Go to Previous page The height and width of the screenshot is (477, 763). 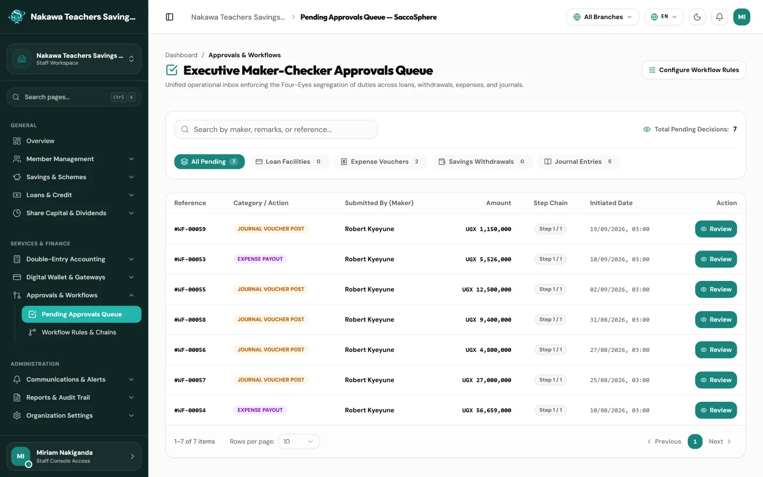[664, 441]
